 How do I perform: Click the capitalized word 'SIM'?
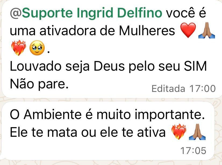tap(195, 66)
